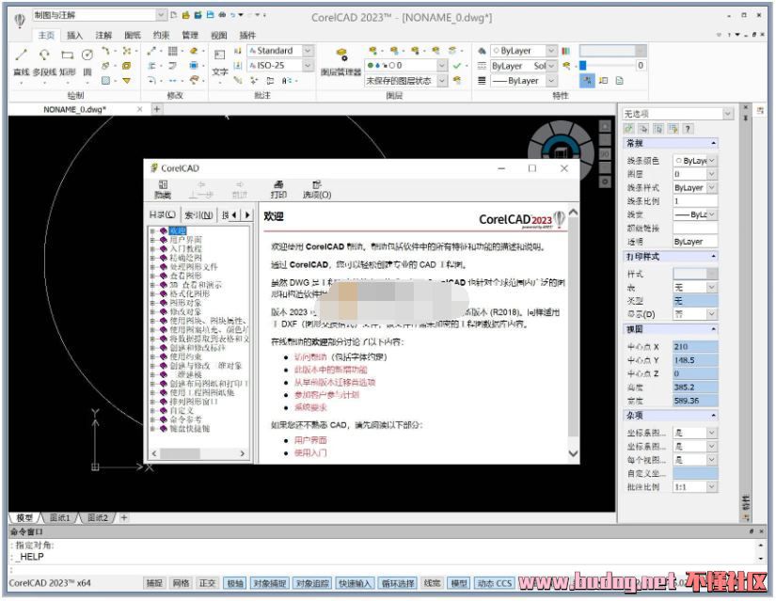
Task: Open the unsaved layer state (未保存的图层状态) dropdown
Action: (405, 80)
